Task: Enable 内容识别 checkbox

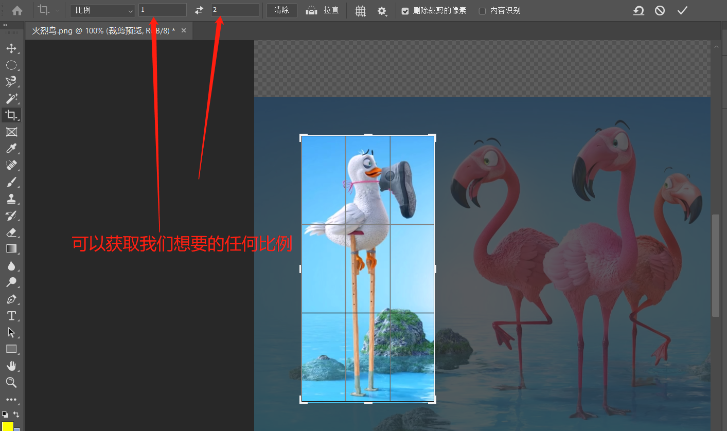Action: [482, 11]
